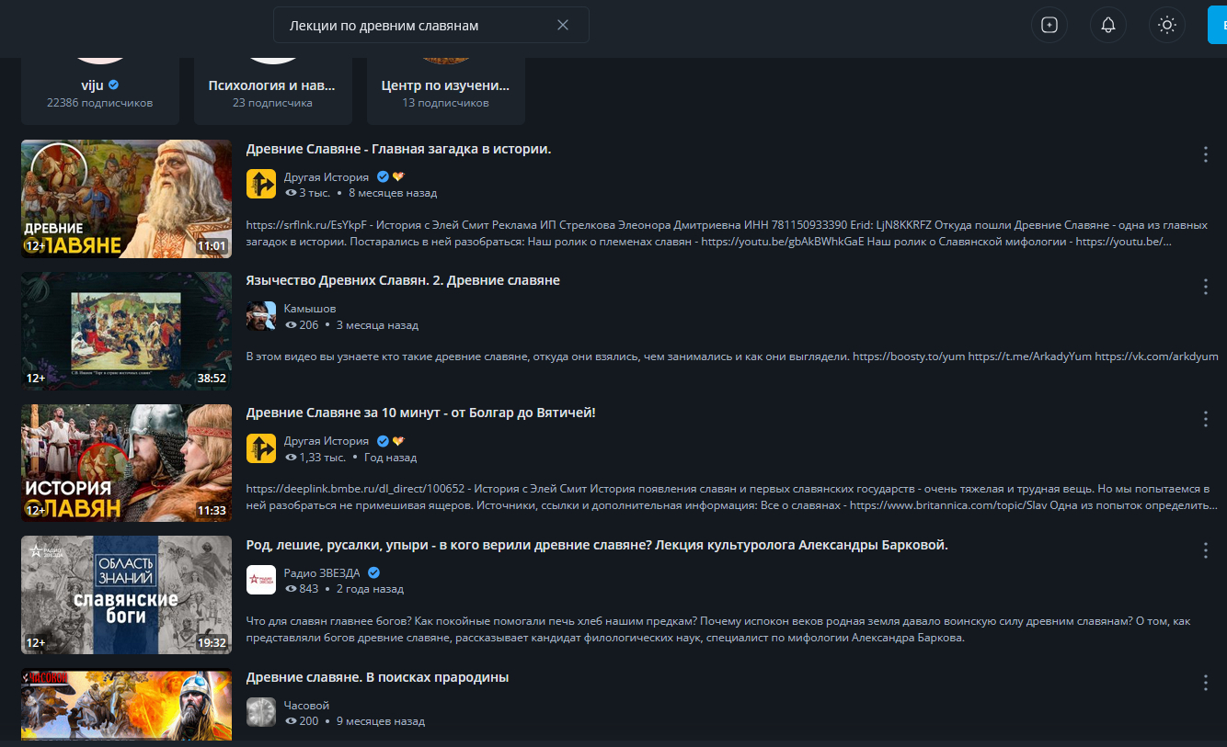
Task: Open options menu for Язычество Древних Славян video
Action: [1206, 287]
